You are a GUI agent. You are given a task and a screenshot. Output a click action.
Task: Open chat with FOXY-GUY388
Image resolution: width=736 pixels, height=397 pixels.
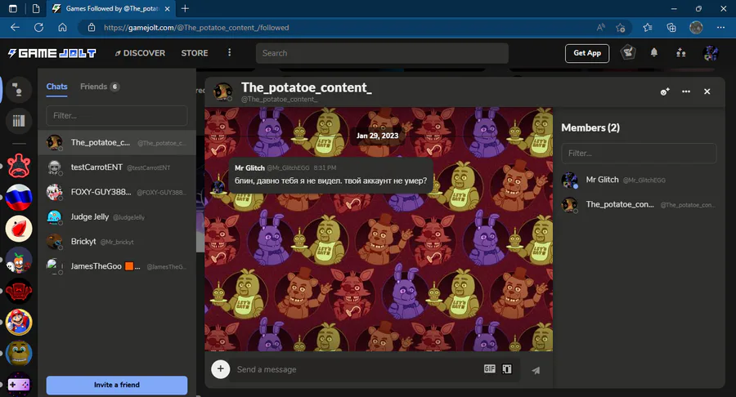tap(117, 192)
